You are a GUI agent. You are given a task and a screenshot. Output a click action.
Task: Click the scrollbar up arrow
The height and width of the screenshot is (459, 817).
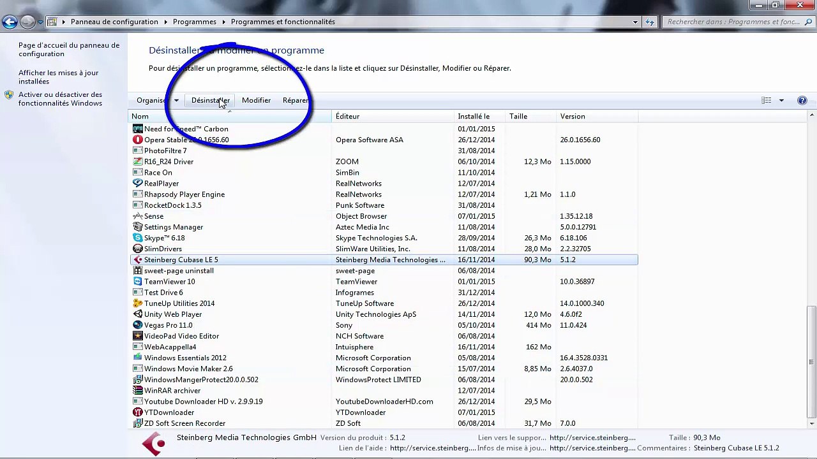[811, 116]
